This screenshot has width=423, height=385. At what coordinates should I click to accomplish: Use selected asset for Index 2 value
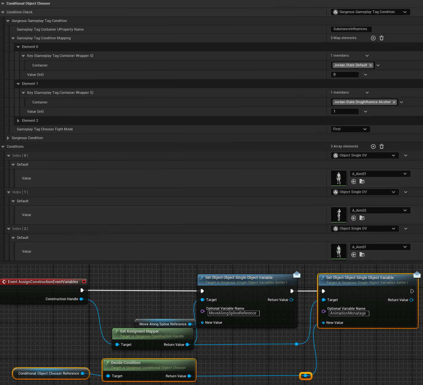coord(354,255)
